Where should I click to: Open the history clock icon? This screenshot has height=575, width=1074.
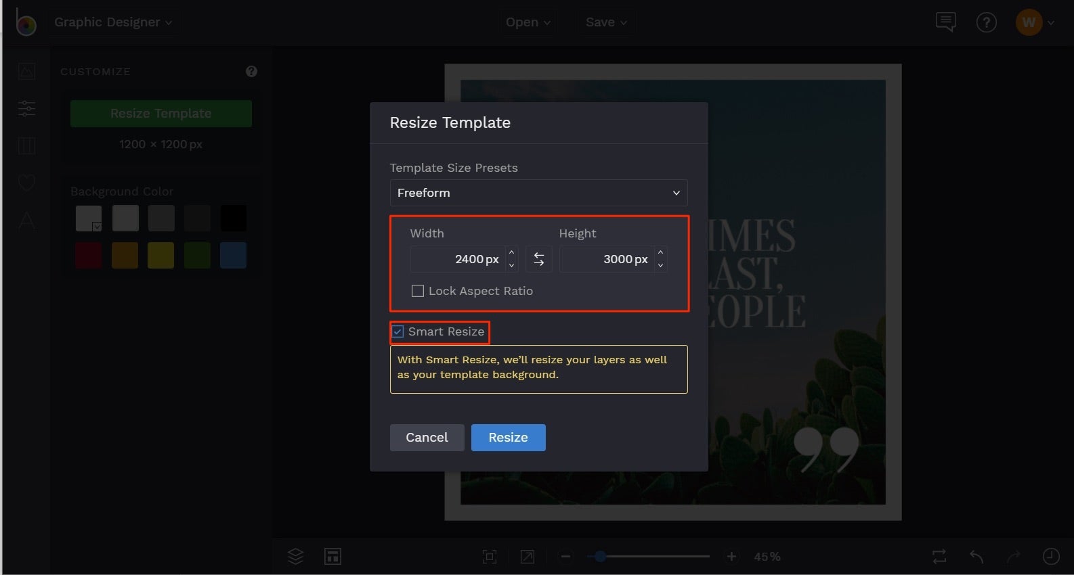click(x=1051, y=557)
